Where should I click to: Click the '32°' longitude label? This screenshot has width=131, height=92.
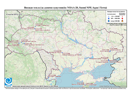pos(70,12)
